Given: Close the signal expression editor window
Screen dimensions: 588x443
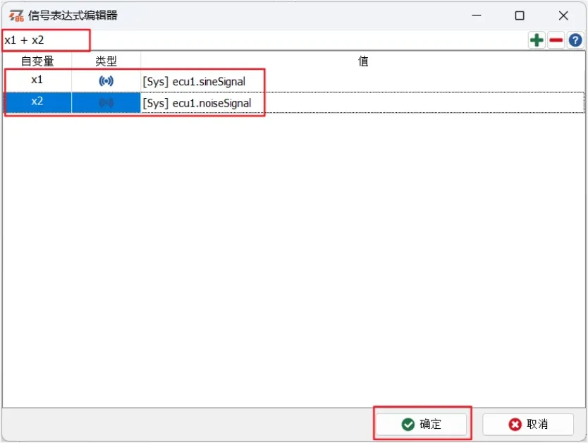Looking at the screenshot, I should [563, 16].
